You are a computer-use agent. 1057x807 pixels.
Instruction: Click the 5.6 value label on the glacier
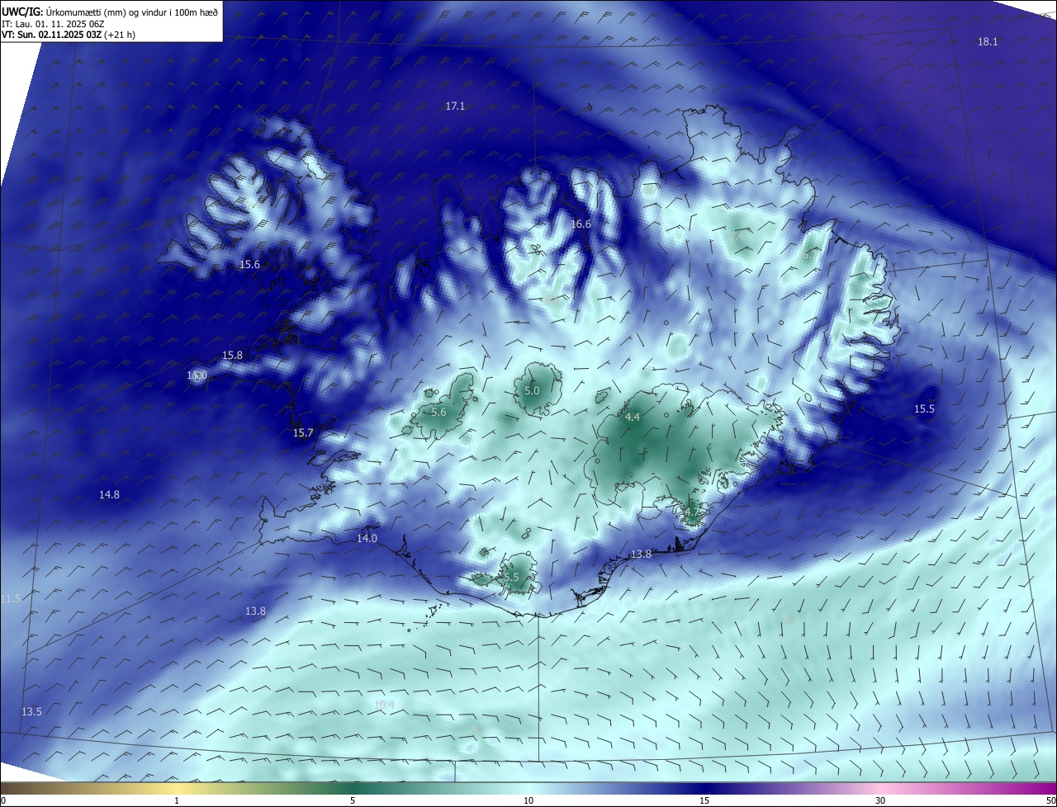coord(438,413)
